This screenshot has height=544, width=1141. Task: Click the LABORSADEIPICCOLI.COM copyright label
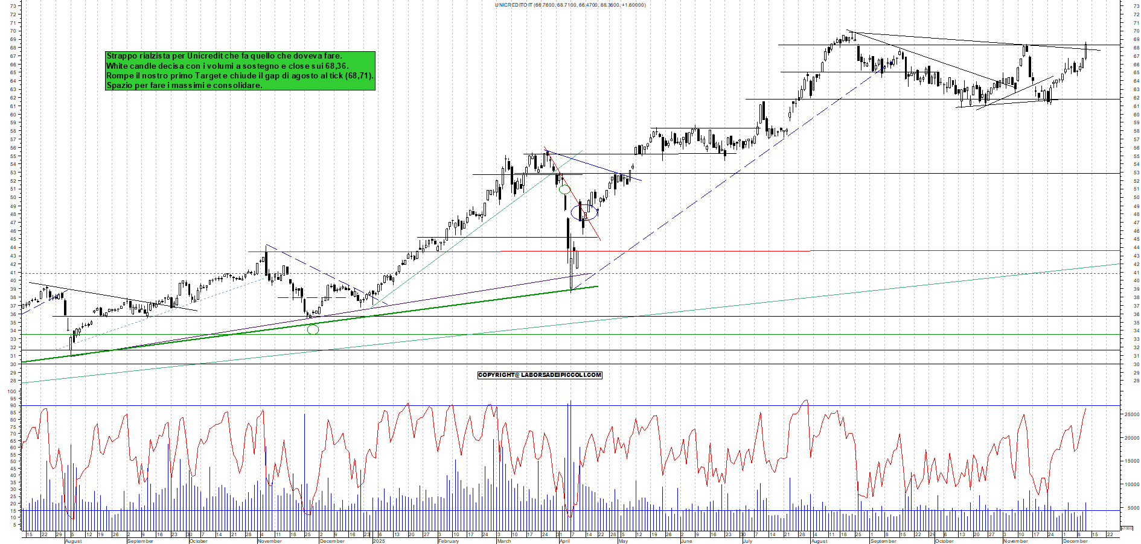click(539, 375)
